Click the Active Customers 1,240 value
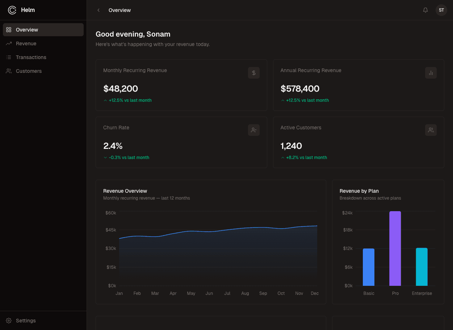This screenshot has width=453, height=330. pos(291,146)
